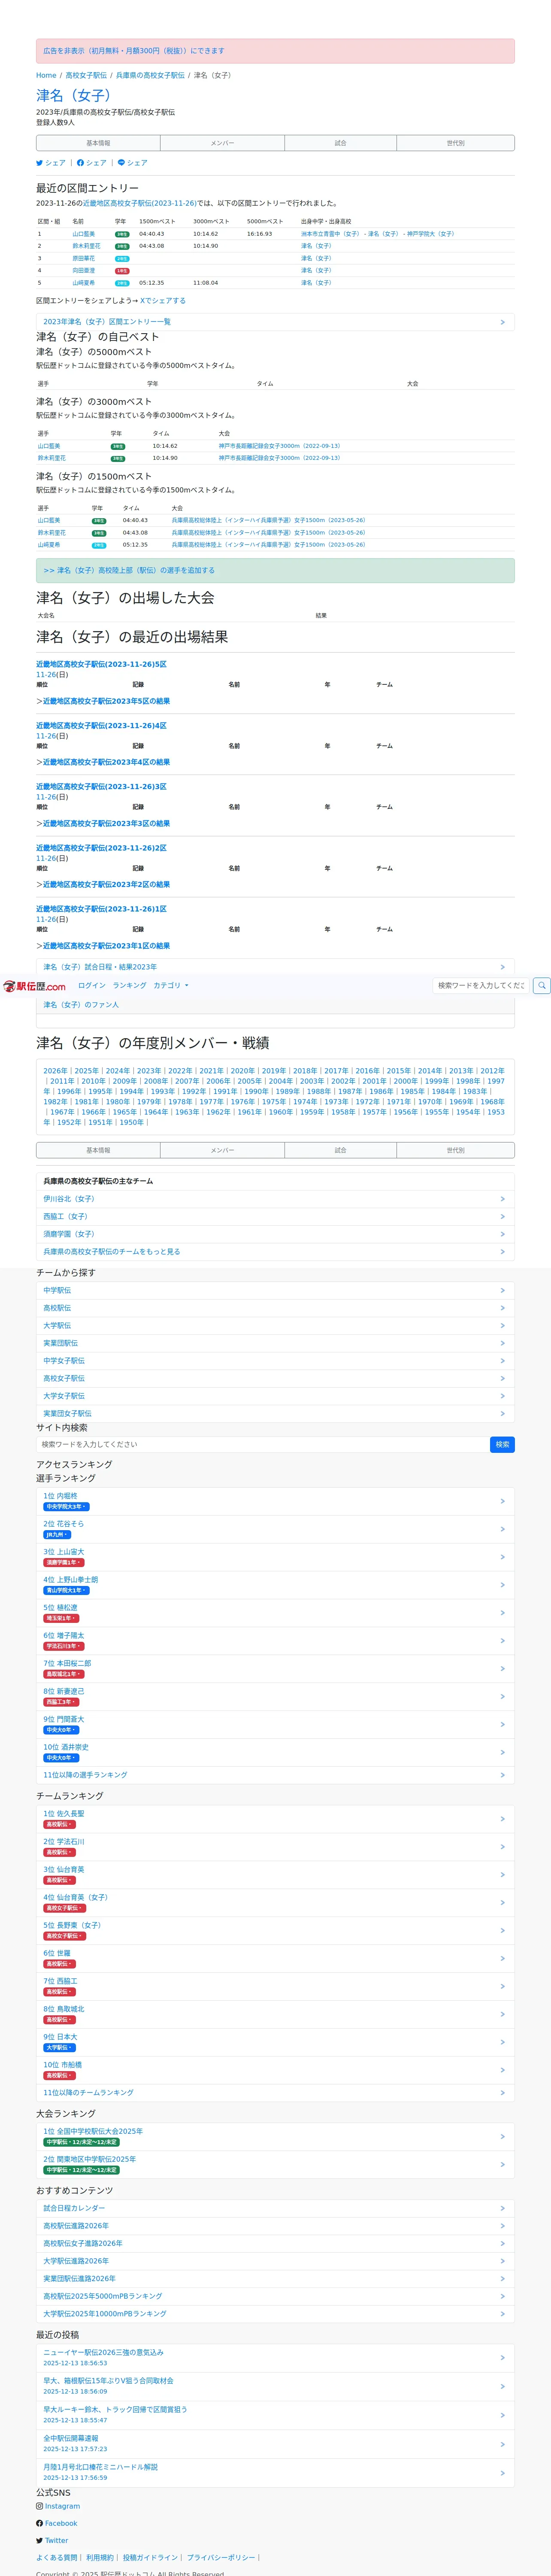The image size is (551, 2576).
Task: Expand the 2023年津名（女子）区間エントリー一覧 row arrow
Action: point(502,322)
